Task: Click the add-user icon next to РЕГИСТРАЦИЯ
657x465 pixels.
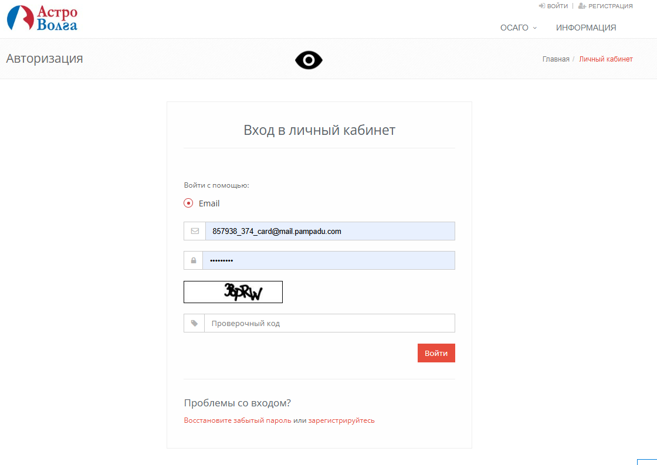Action: tap(582, 6)
